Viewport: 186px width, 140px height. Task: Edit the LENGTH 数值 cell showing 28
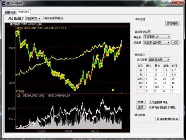tap(175, 79)
